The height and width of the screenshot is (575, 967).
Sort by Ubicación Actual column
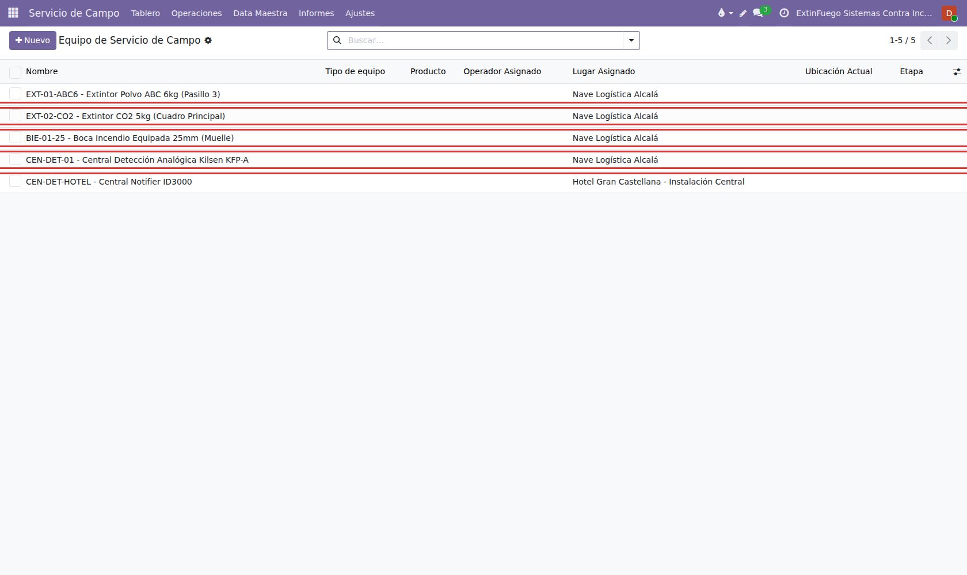(839, 71)
